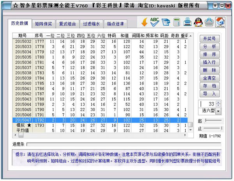Image resolution: width=234 pixels, height=181 pixels.
Task: Click the 起 start range slider
Action: tap(213, 120)
